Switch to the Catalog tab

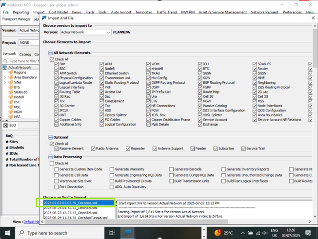tap(25, 55)
